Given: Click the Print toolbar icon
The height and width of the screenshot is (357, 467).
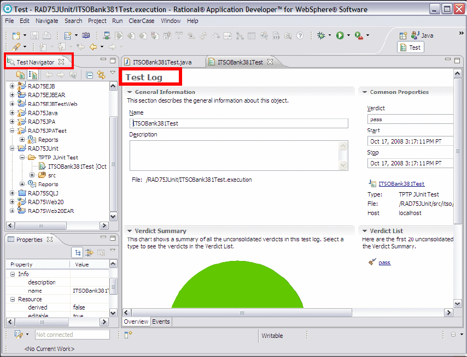Looking at the screenshot, I should tap(46, 35).
